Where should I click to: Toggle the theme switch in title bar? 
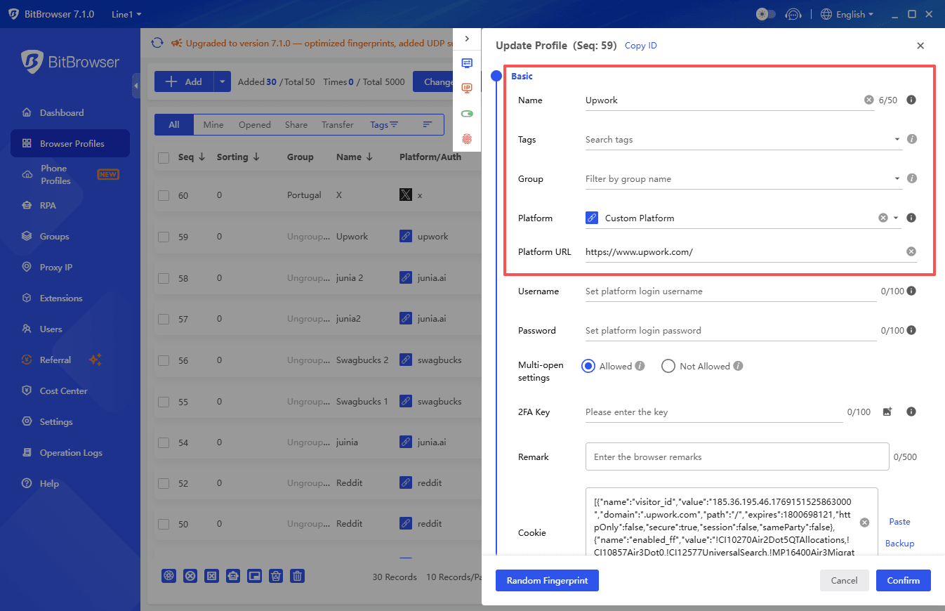click(x=765, y=14)
